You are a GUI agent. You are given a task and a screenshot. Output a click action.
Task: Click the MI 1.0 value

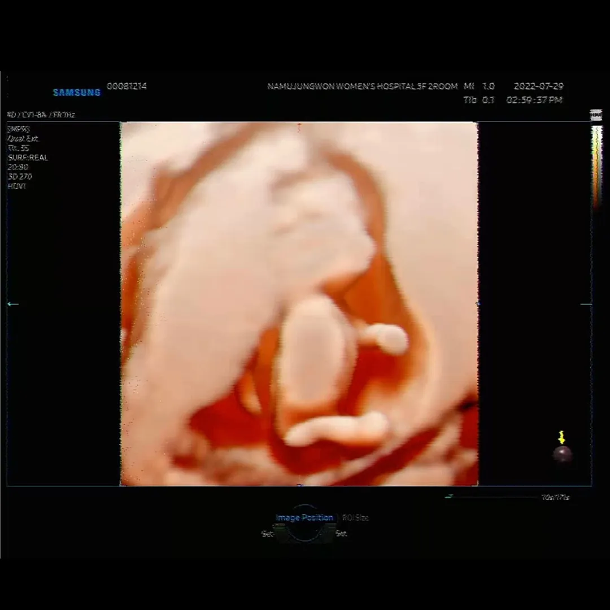coord(479,86)
